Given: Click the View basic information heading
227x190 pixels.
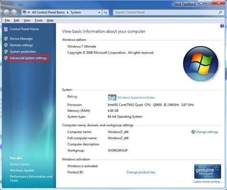Looking at the screenshot, I should click(x=104, y=32).
